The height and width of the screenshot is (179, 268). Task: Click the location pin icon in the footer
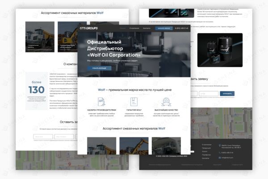pyautogui.click(x=220, y=145)
